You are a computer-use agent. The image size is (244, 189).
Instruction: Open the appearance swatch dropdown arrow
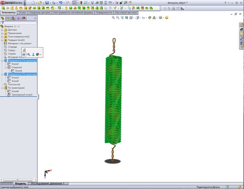(x=40, y=54)
